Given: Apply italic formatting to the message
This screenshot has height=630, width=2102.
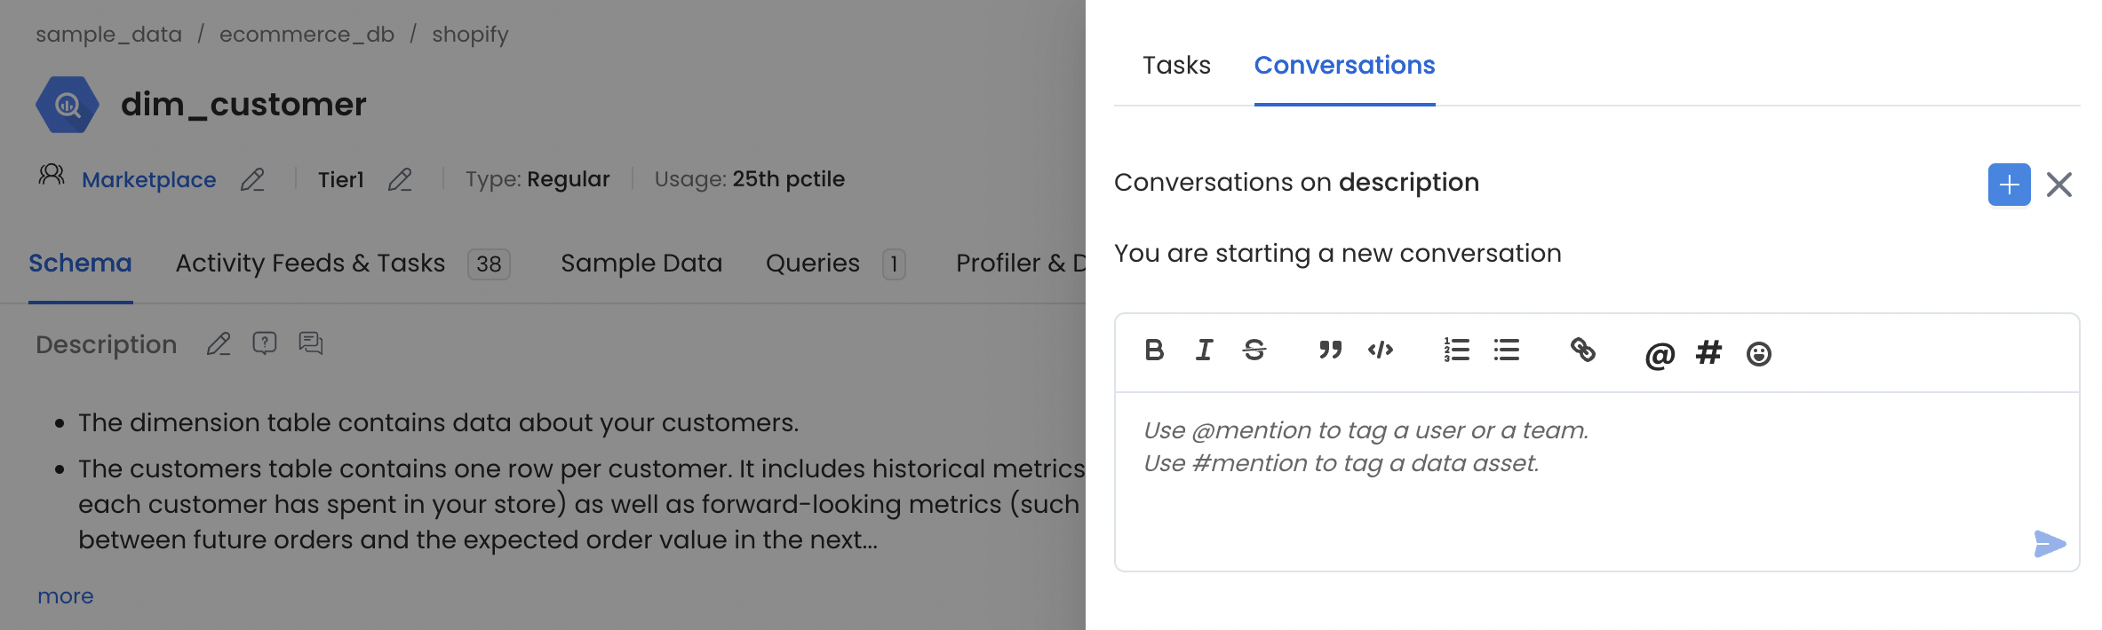Looking at the screenshot, I should (1205, 351).
